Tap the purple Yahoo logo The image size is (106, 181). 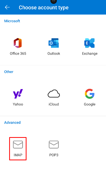click(18, 94)
